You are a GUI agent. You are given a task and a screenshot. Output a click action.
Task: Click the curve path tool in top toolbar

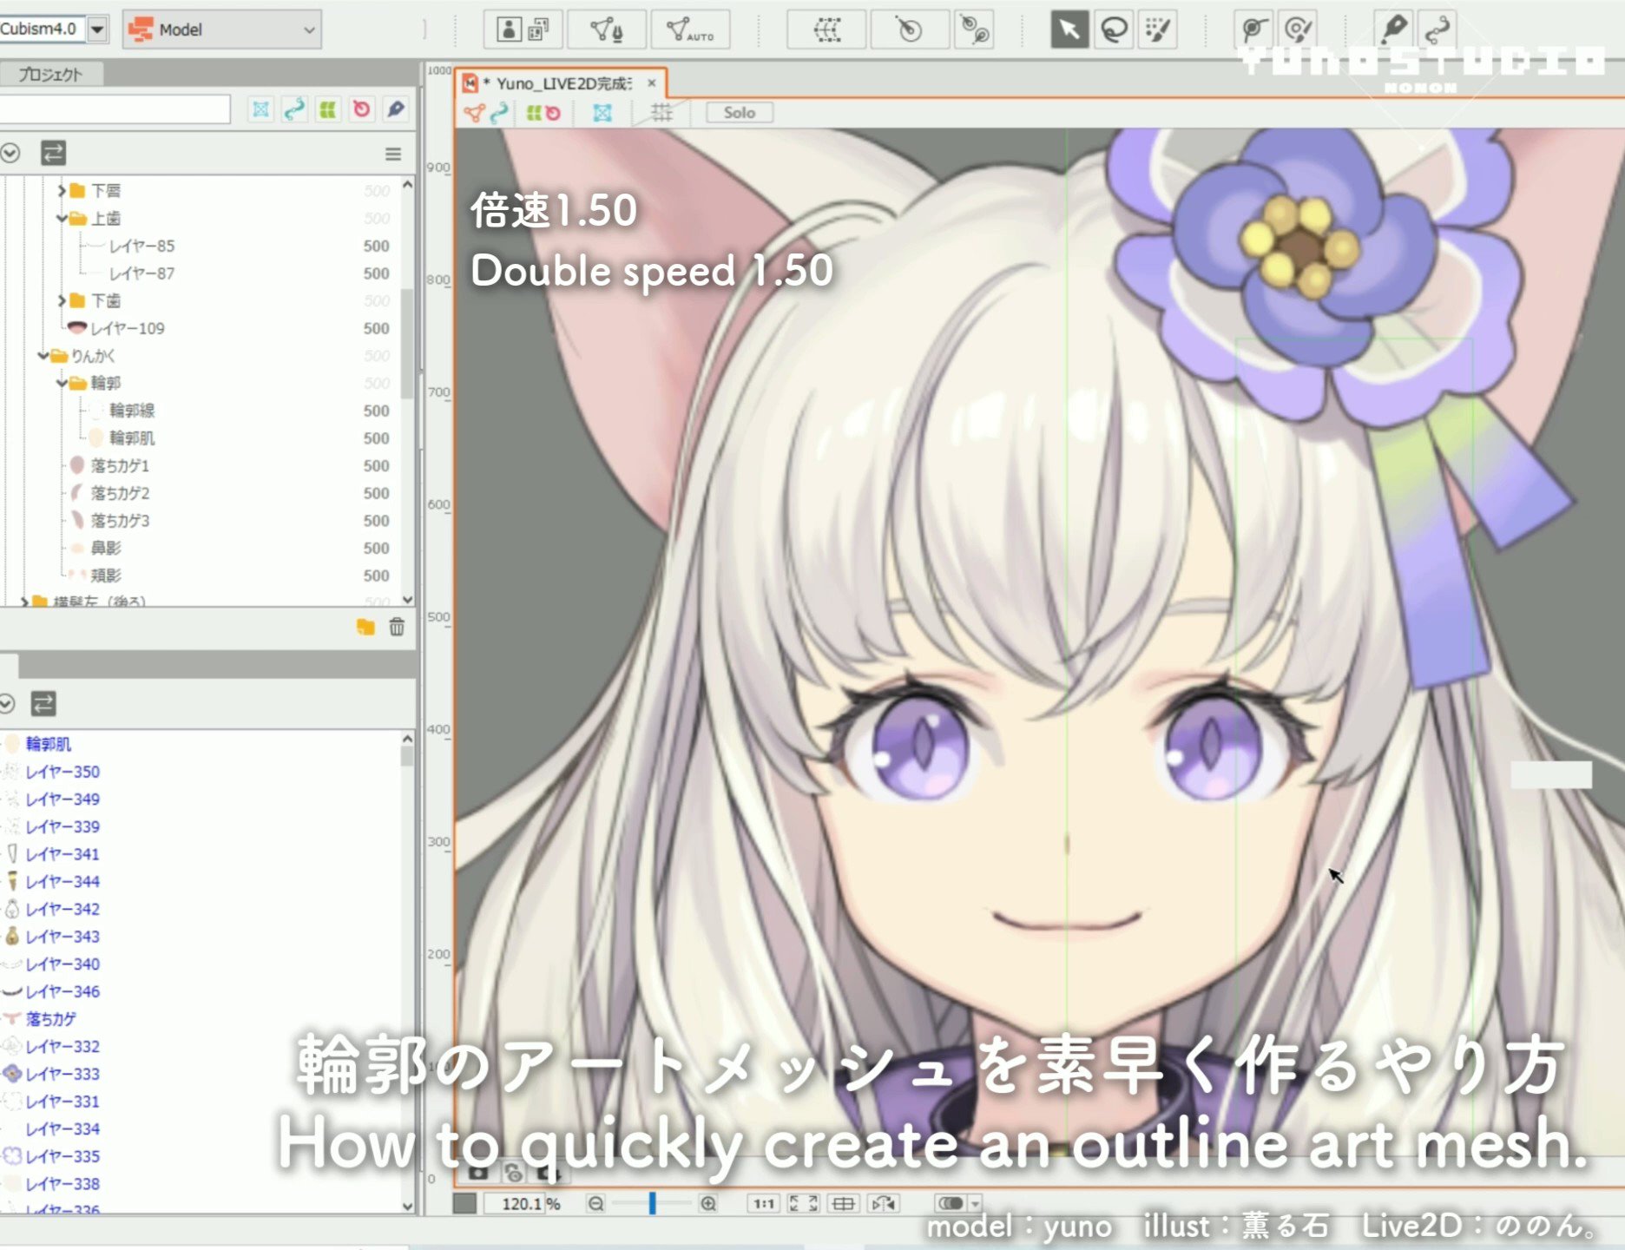pos(1437,30)
